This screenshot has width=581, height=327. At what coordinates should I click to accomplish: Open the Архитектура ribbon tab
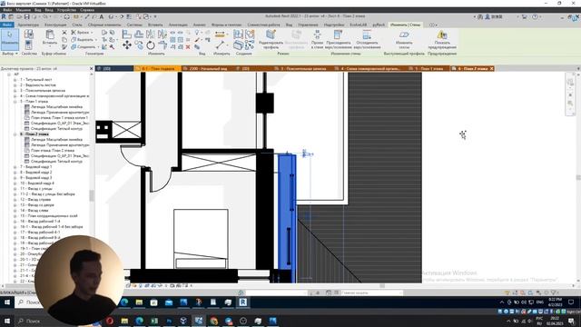coord(28,25)
